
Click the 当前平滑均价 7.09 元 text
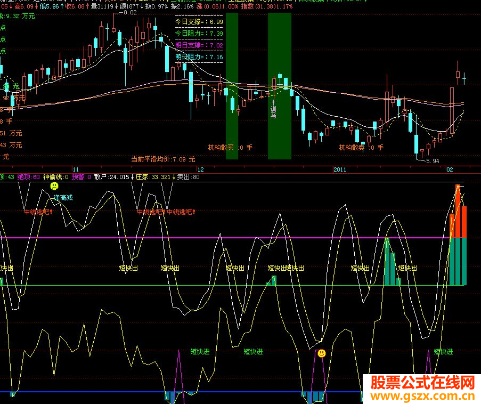(163, 159)
